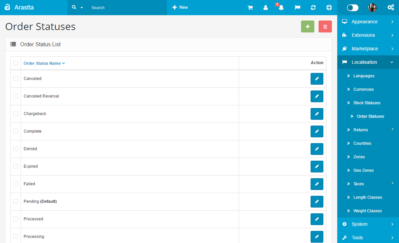Expand the Tools menu
This screenshot has width=399, height=243.
pos(368,238)
